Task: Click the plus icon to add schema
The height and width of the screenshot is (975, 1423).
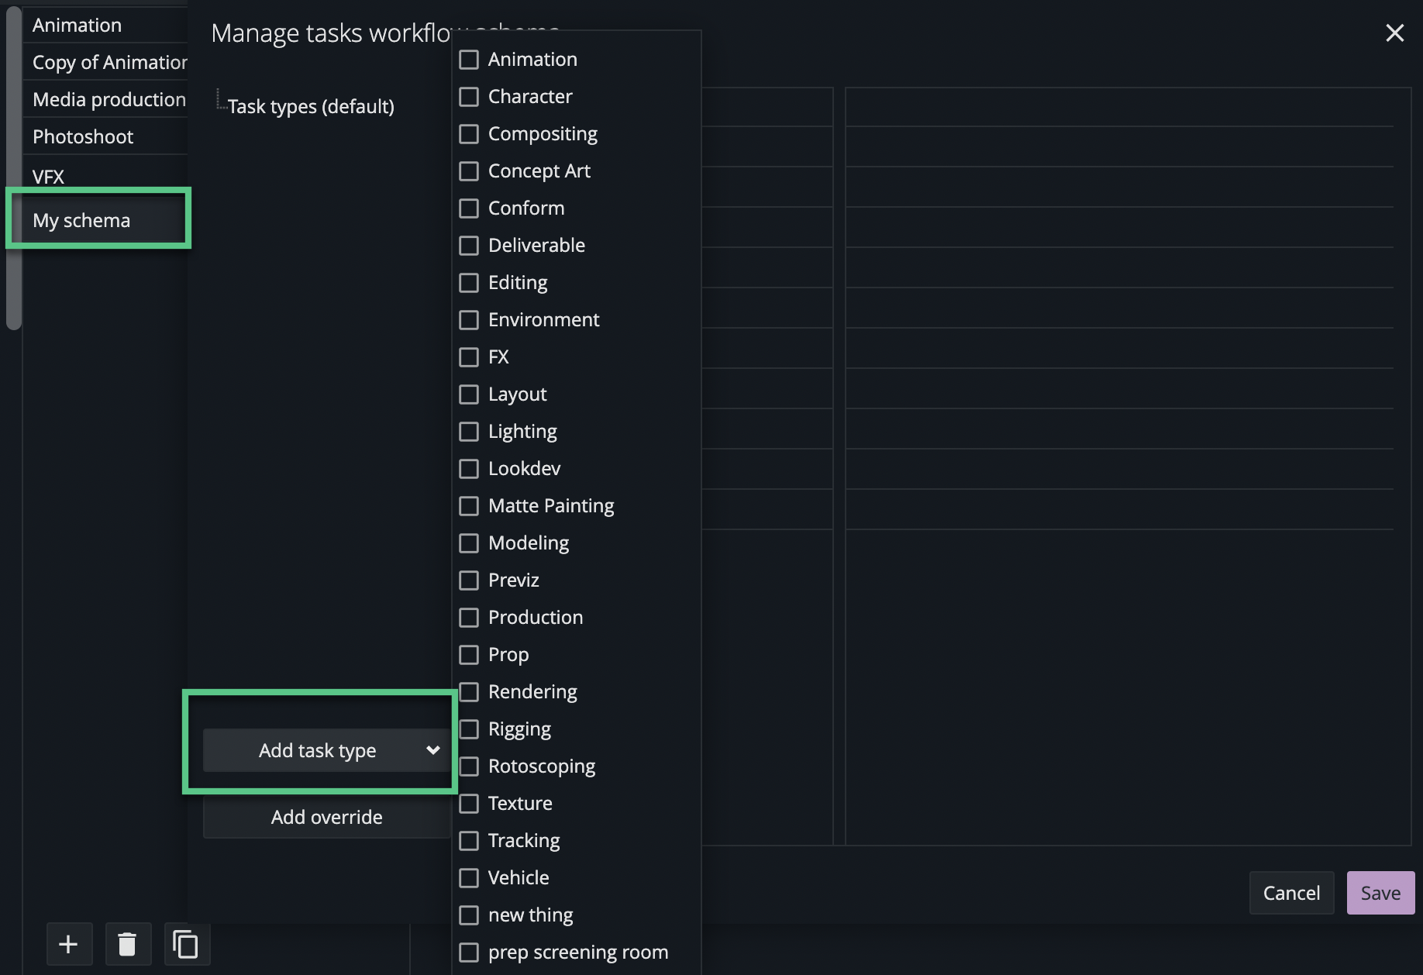Action: [68, 944]
